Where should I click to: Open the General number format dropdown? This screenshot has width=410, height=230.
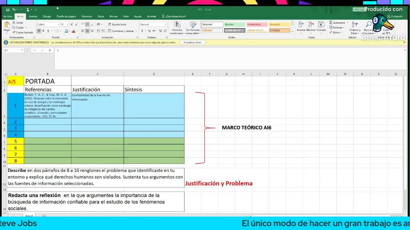[x=166, y=24]
